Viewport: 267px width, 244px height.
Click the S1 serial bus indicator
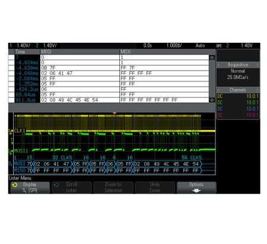pos(11,164)
